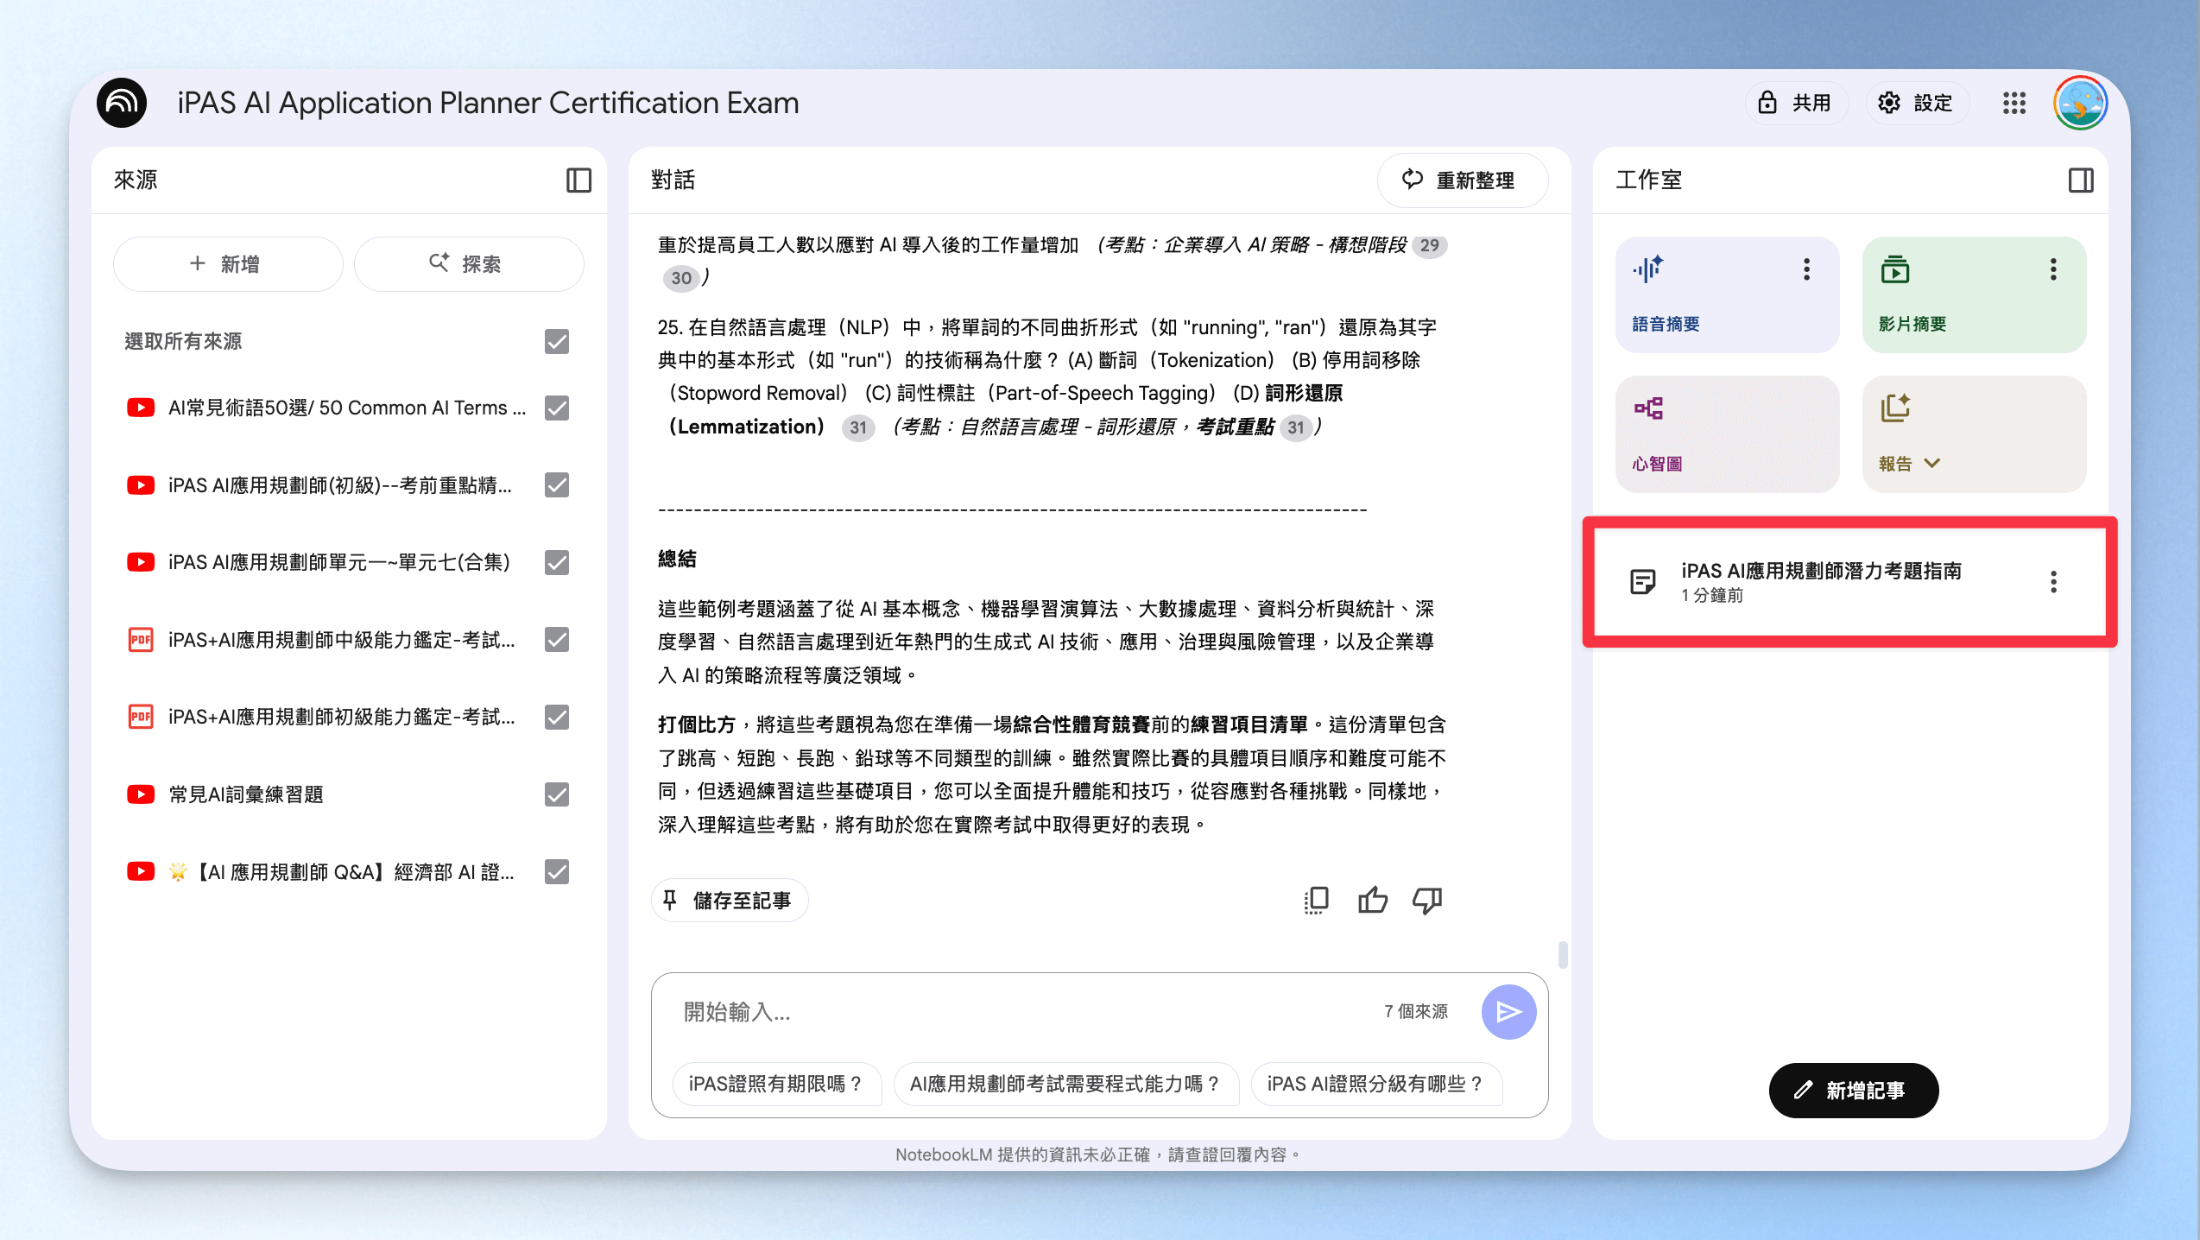Click the NotebookLM logo icon
Viewport: 2200px width, 1240px height.
pyautogui.click(x=122, y=103)
